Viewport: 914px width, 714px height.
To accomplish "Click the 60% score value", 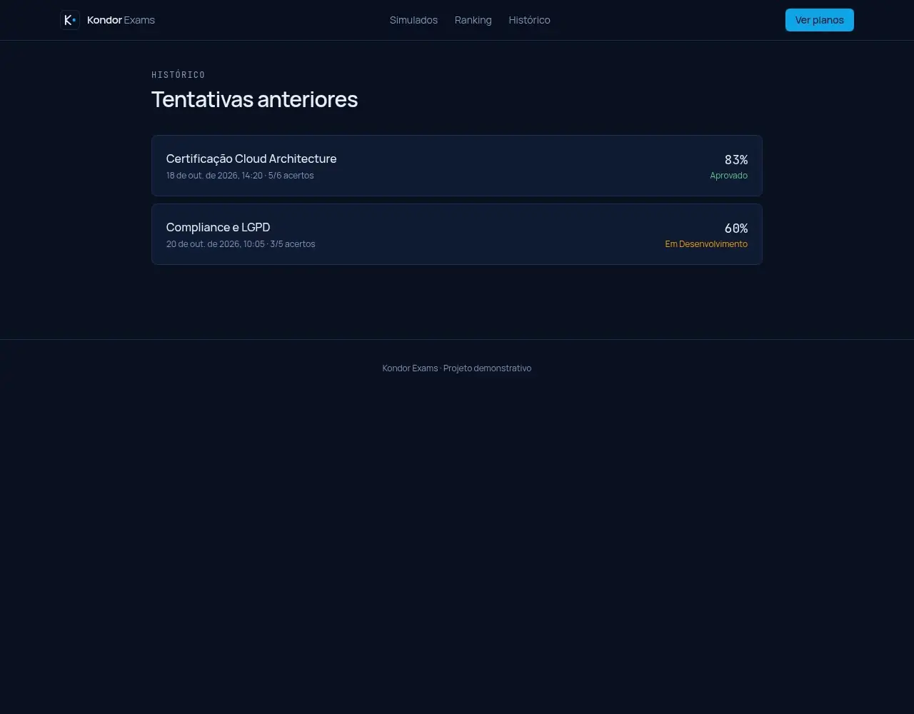I will [x=736, y=228].
